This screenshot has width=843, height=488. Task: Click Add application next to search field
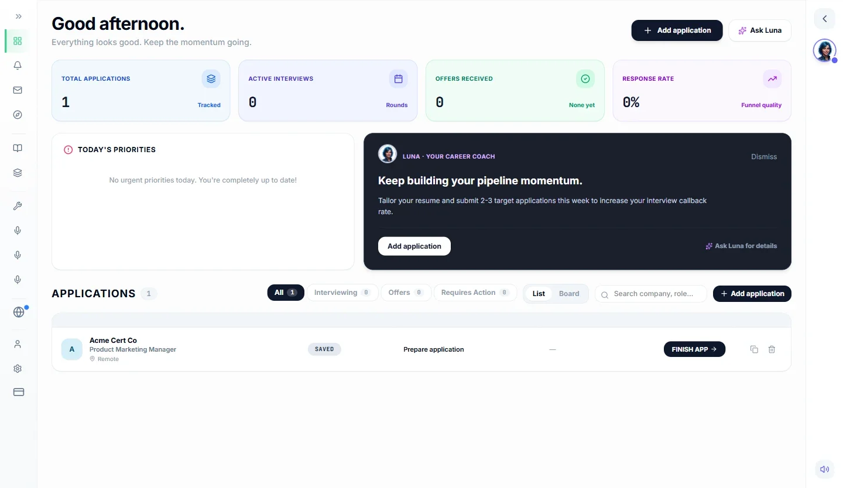[752, 294]
